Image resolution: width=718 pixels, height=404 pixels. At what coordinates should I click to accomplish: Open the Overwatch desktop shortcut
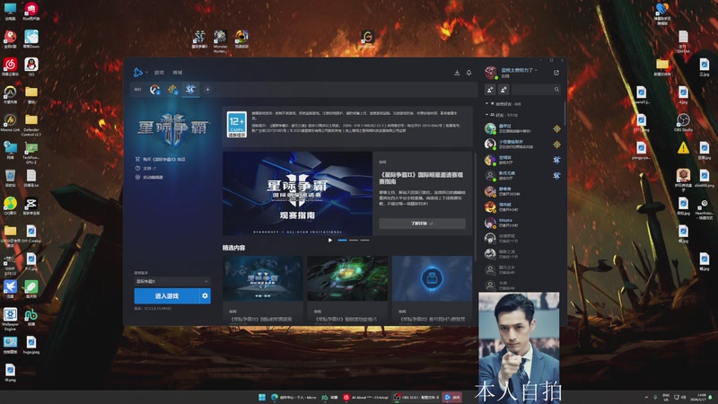click(10, 94)
